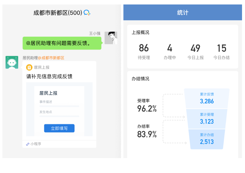The height and width of the screenshot is (173, 245).
Task: Open the 居民助理 robot avatar
Action: point(12,63)
